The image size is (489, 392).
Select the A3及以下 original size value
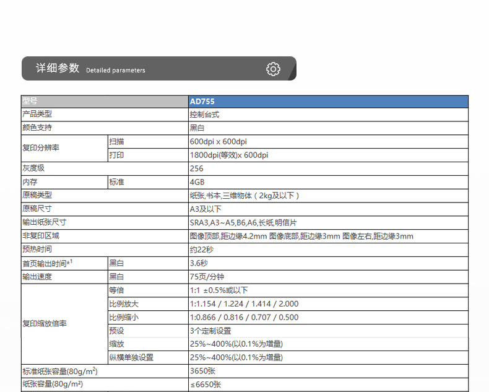[205, 209]
